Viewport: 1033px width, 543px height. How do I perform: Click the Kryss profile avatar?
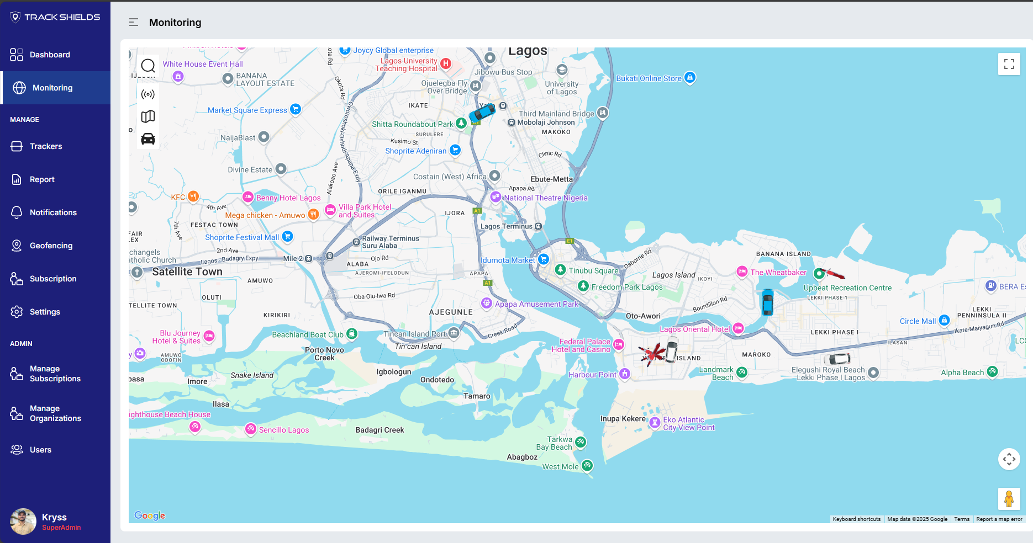pyautogui.click(x=23, y=521)
